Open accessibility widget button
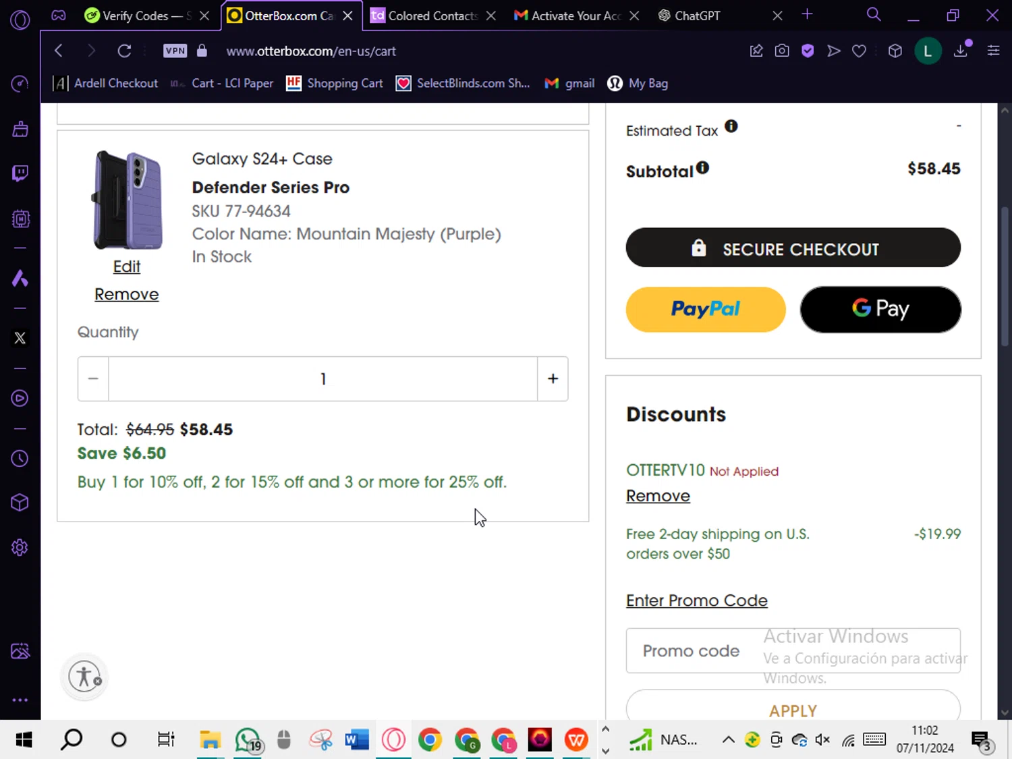This screenshot has height=759, width=1012. (84, 676)
